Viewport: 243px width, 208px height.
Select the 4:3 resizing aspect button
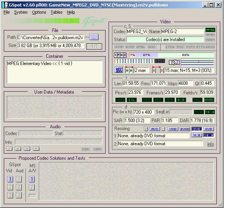tap(197, 135)
